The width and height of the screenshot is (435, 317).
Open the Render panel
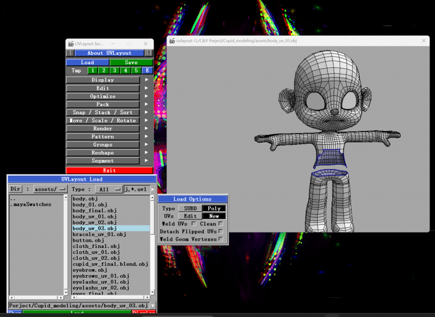pos(103,128)
